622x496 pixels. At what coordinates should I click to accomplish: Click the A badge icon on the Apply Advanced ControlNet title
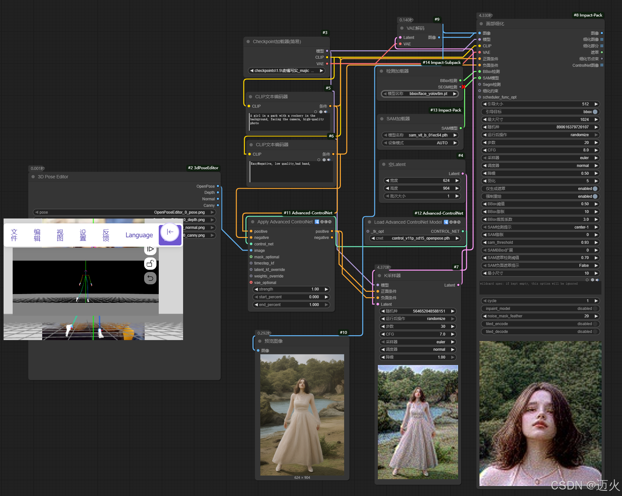[x=322, y=222]
